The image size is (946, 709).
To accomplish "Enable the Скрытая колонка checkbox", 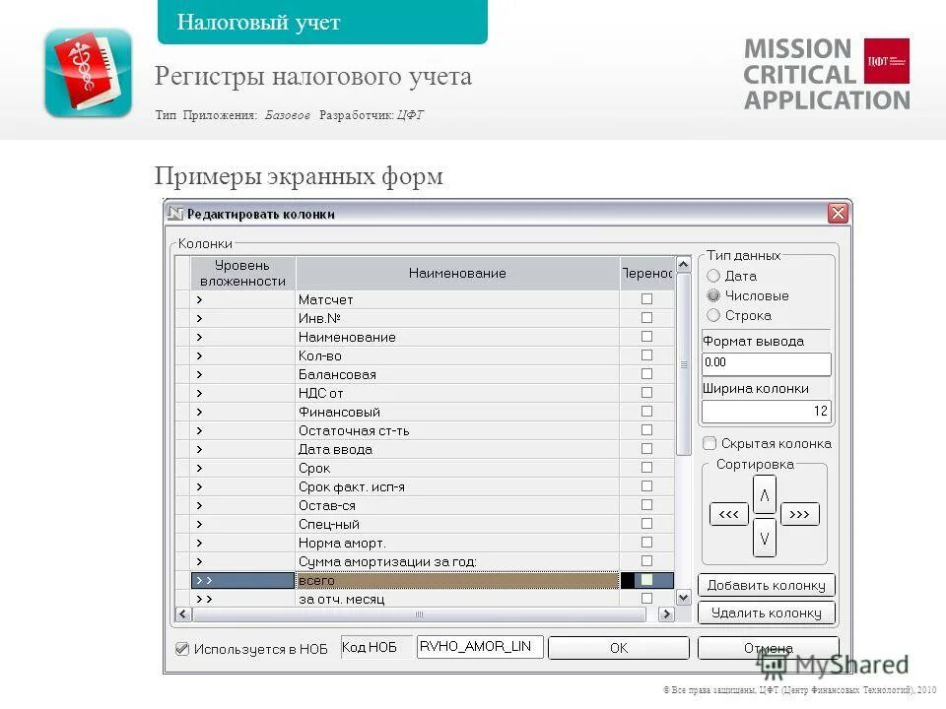I will (x=709, y=443).
